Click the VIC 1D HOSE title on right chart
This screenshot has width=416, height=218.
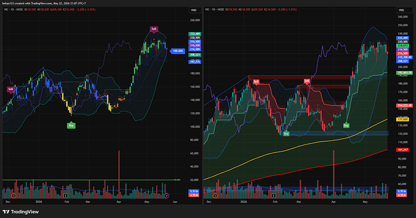tap(215, 10)
